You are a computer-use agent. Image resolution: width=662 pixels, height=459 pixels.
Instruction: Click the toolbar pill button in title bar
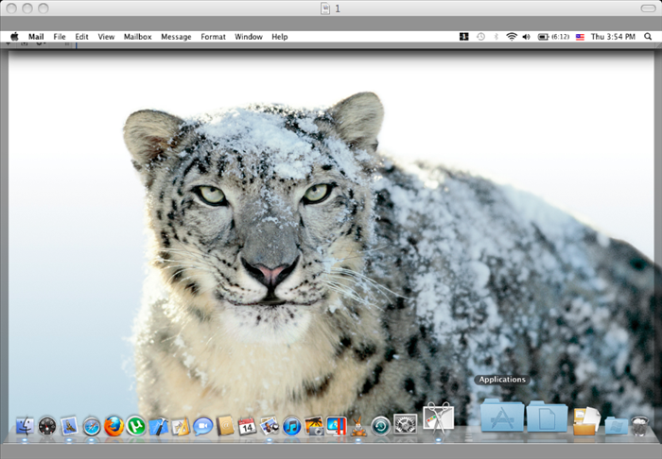pos(648,8)
